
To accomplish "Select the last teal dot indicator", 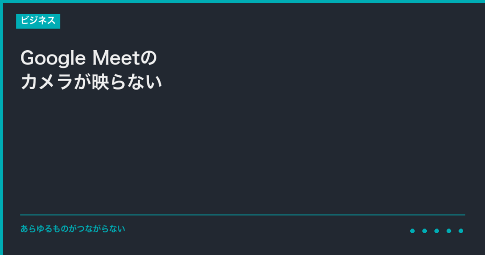I will (461, 231).
